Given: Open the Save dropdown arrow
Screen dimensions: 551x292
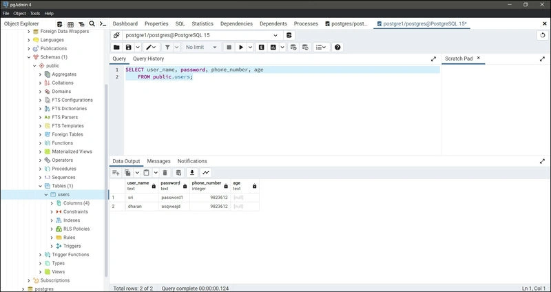Looking at the screenshot, I should coord(138,47).
